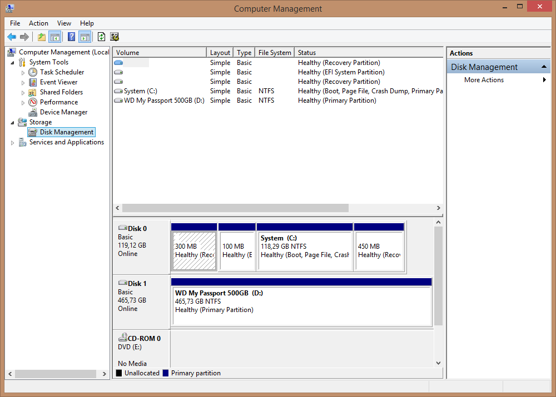Collapse Disk Management section in Actions pane
Viewport: 556px width, 397px height.
(544, 67)
